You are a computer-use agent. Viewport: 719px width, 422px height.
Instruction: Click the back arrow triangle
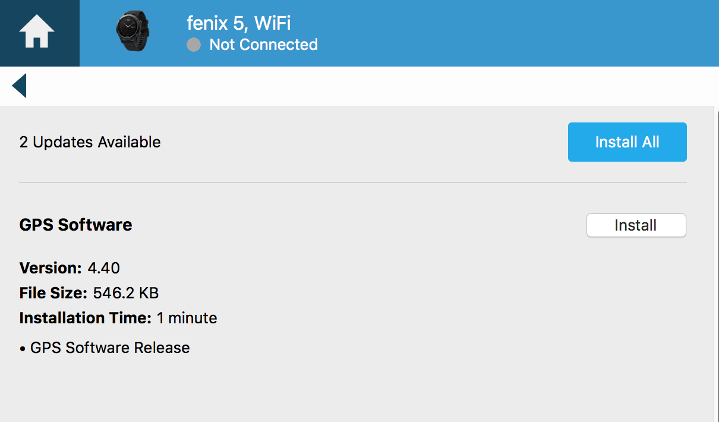(19, 86)
